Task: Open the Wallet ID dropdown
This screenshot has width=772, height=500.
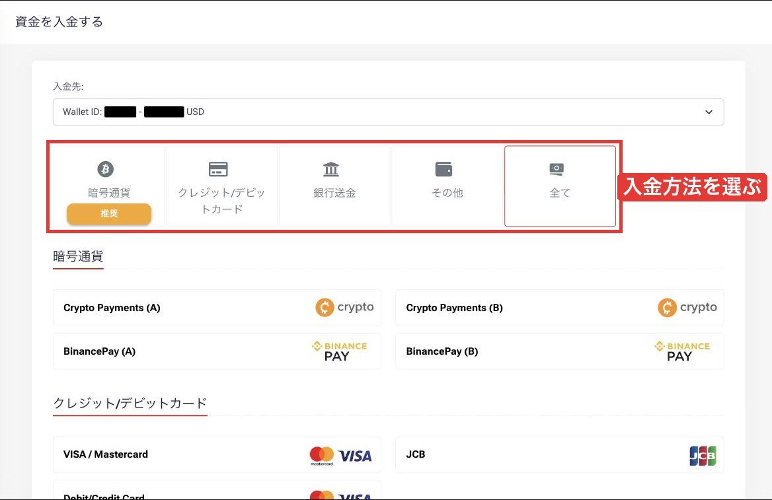Action: 389,112
